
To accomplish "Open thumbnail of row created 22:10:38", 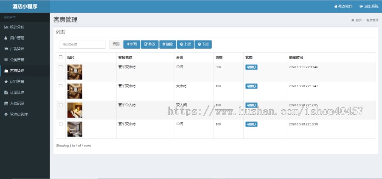I will tap(75, 129).
